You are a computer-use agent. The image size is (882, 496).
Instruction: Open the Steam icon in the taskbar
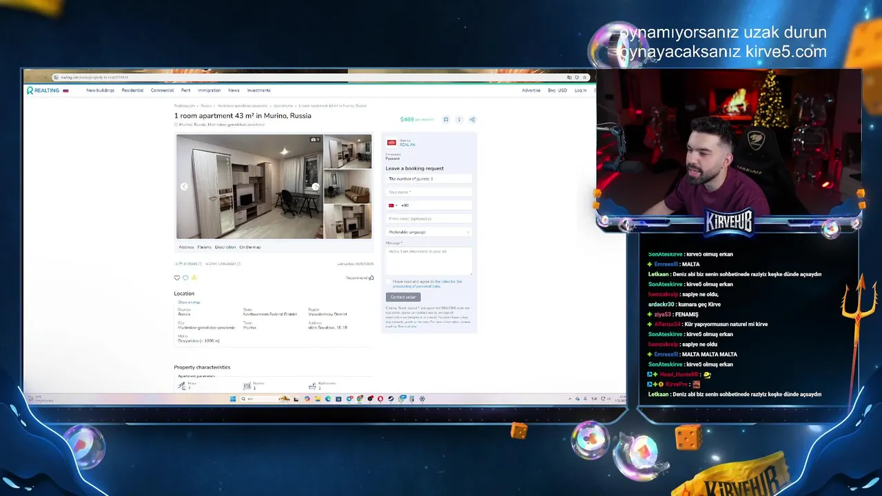[x=391, y=399]
